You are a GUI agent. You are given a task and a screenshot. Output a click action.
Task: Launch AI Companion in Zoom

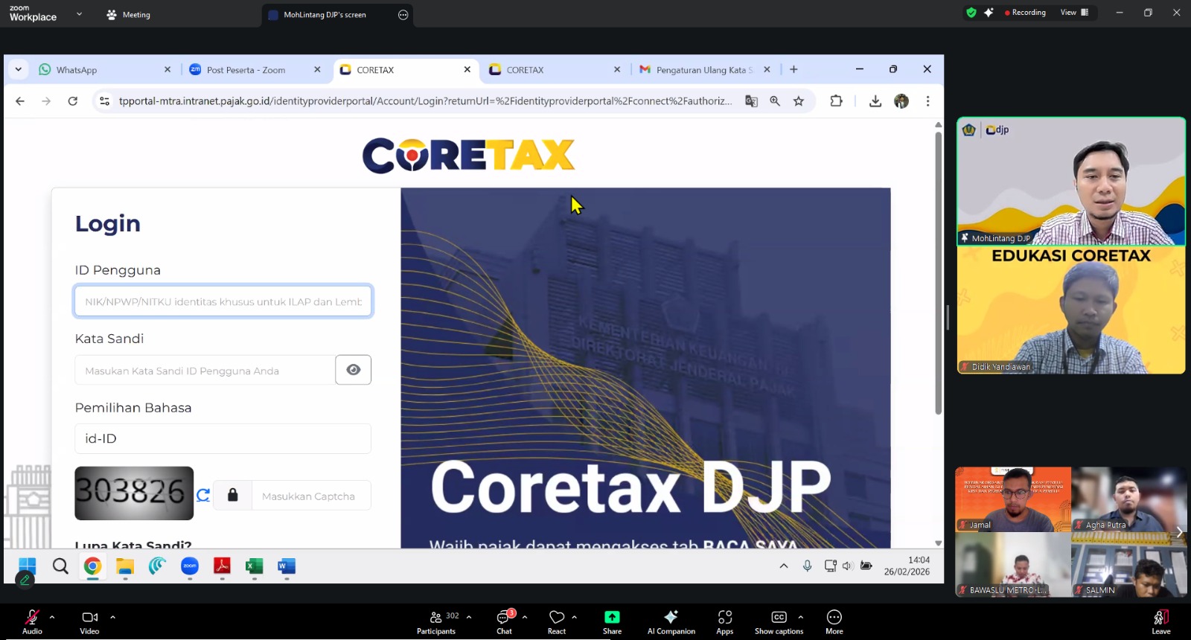pyautogui.click(x=671, y=621)
